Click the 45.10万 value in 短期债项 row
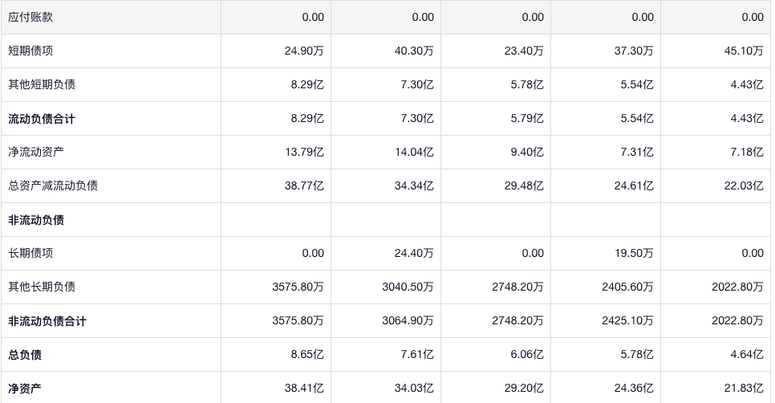775x403 pixels. click(742, 51)
